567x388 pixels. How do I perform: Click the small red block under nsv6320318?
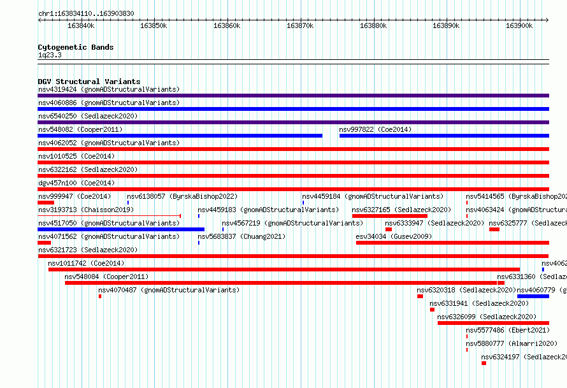pos(420,296)
